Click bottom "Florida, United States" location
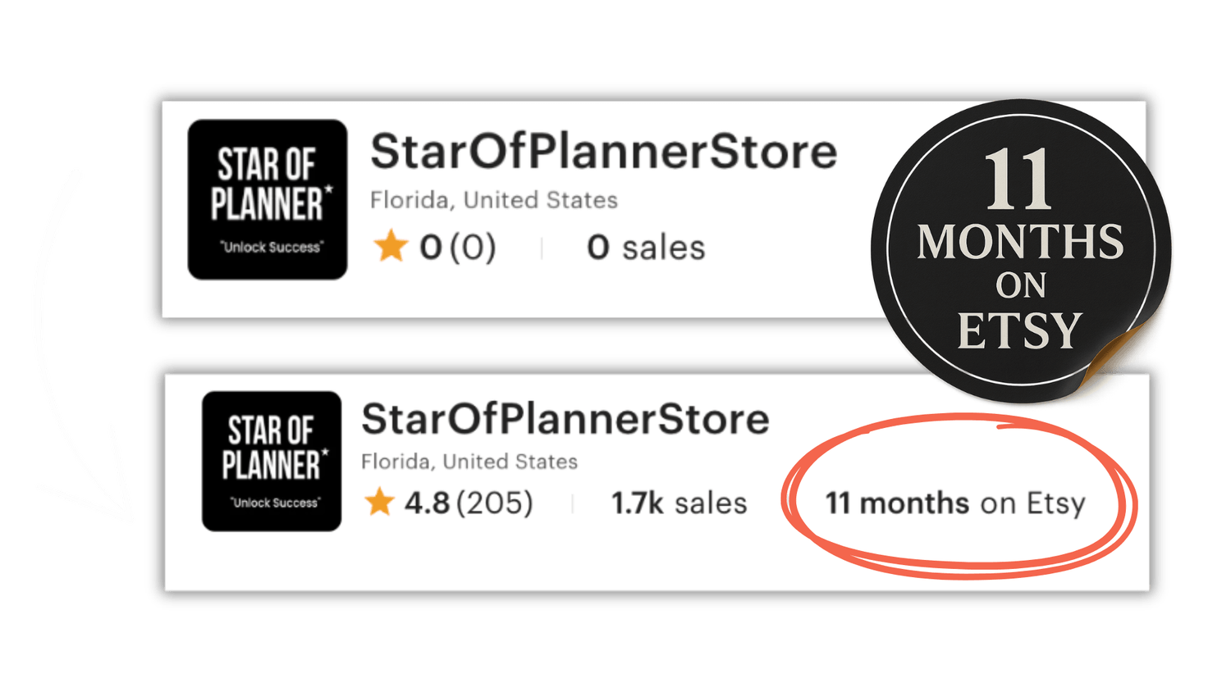1231x692 pixels. click(469, 462)
